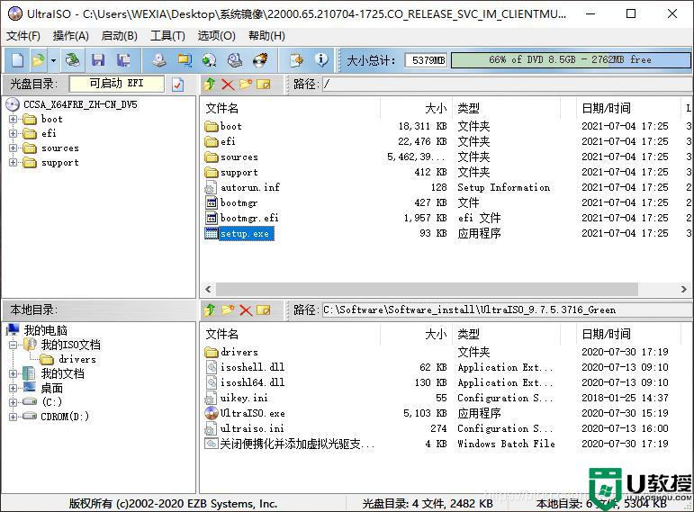
Task: Select isoshl64.dll in local file list
Action: point(252,382)
